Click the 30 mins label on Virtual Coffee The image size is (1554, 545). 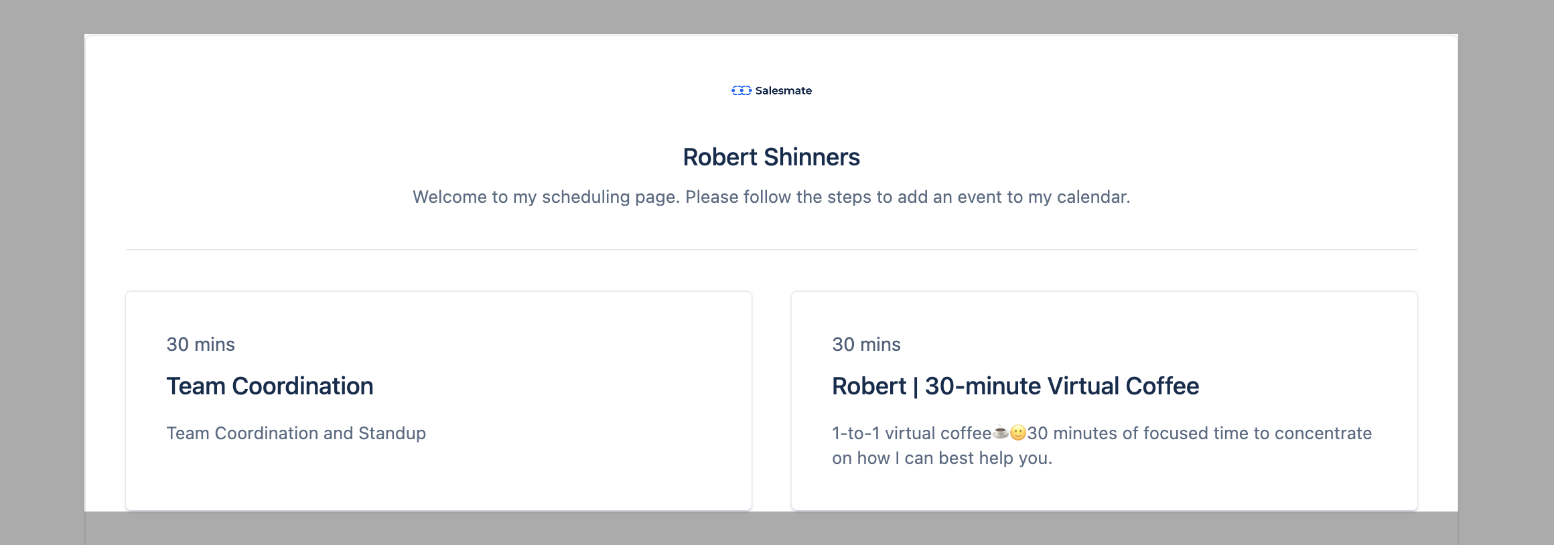pos(867,344)
